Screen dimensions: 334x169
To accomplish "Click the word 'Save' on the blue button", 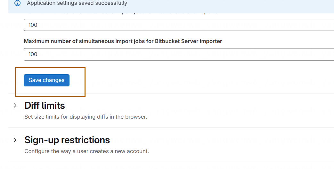I will (x=35, y=80).
